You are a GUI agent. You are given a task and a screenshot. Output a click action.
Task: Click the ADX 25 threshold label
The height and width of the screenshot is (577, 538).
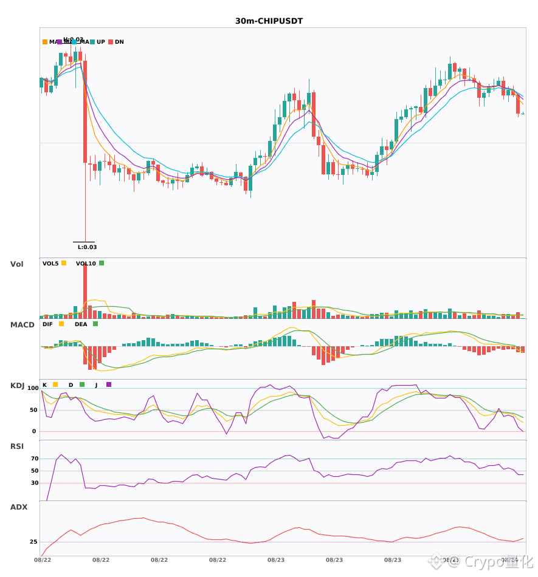coord(33,542)
